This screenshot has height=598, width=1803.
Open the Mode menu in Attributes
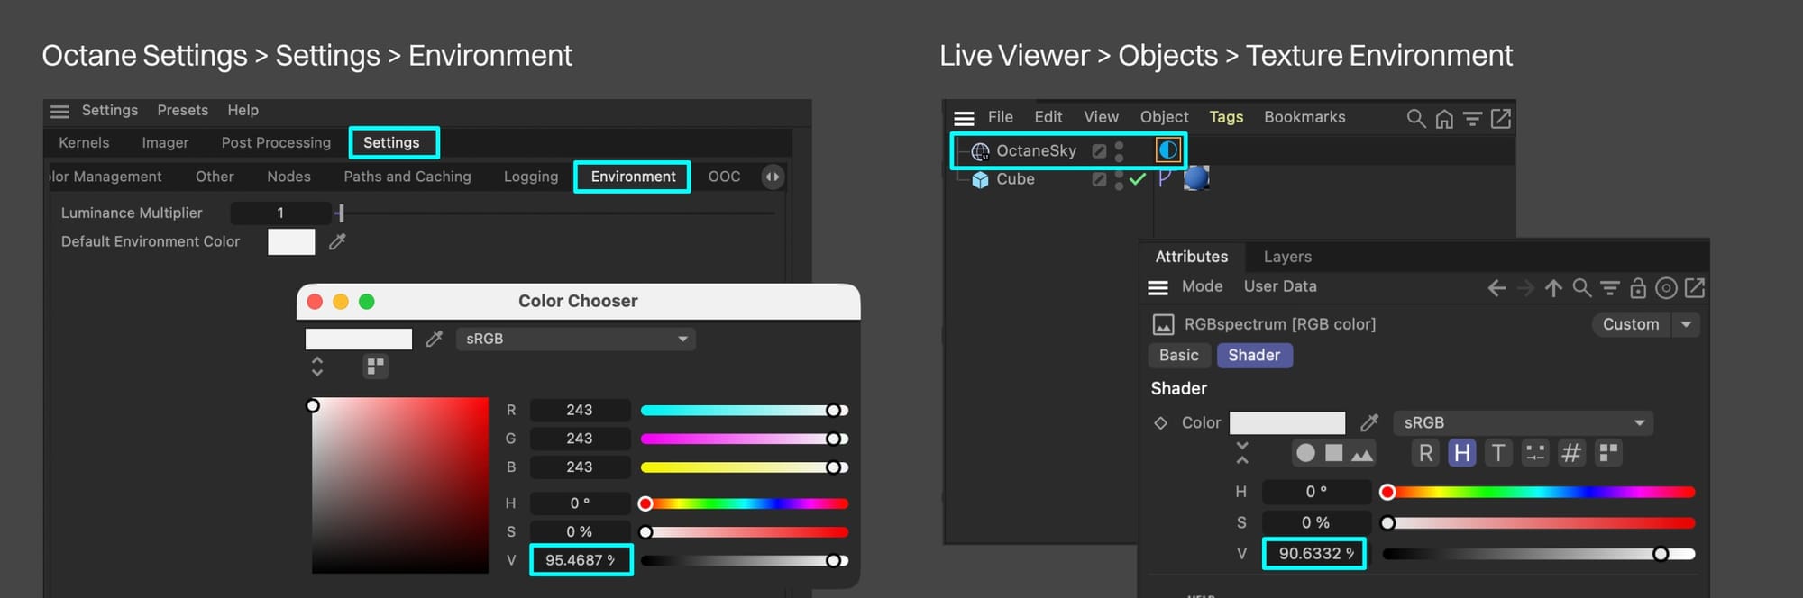(x=1203, y=286)
